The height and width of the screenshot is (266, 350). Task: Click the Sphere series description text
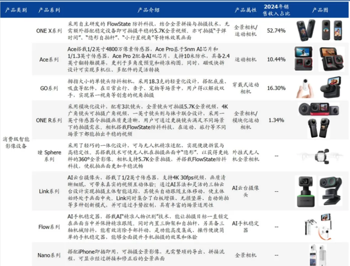[x=148, y=156]
